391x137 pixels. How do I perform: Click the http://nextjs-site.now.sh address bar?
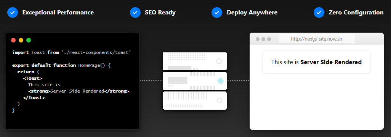pos(316,39)
